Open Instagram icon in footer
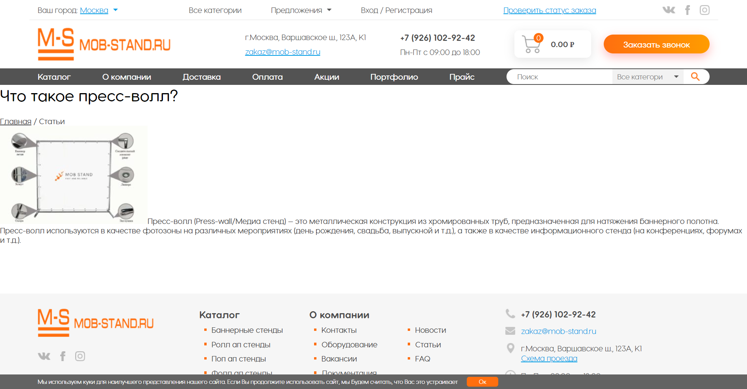The height and width of the screenshot is (389, 747). click(80, 356)
